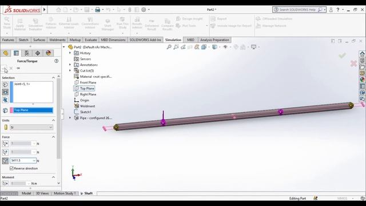
Task: Select Sketch1 in the feature tree
Action: point(82,112)
